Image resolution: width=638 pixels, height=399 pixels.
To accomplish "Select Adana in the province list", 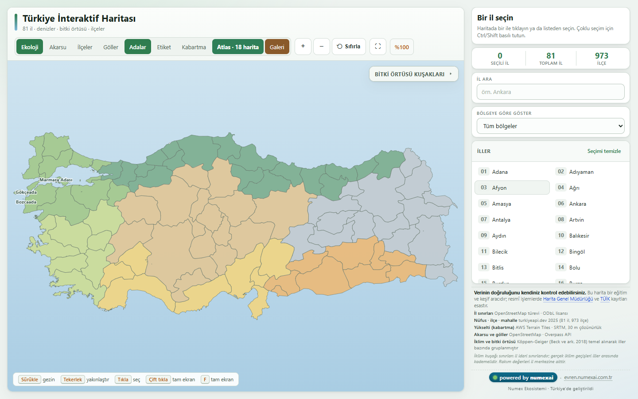I will (512, 172).
